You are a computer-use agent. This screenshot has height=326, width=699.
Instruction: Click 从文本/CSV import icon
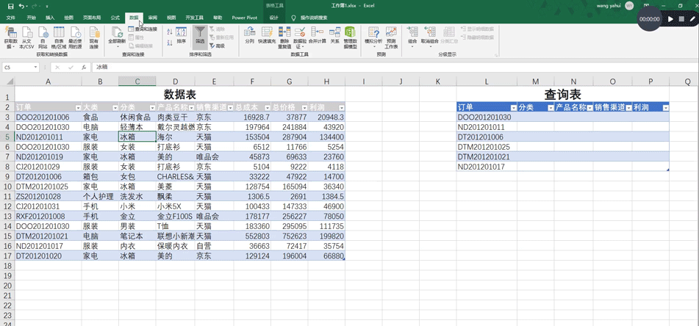pyautogui.click(x=26, y=37)
